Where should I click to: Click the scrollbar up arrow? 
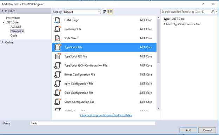[x=158, y=18]
